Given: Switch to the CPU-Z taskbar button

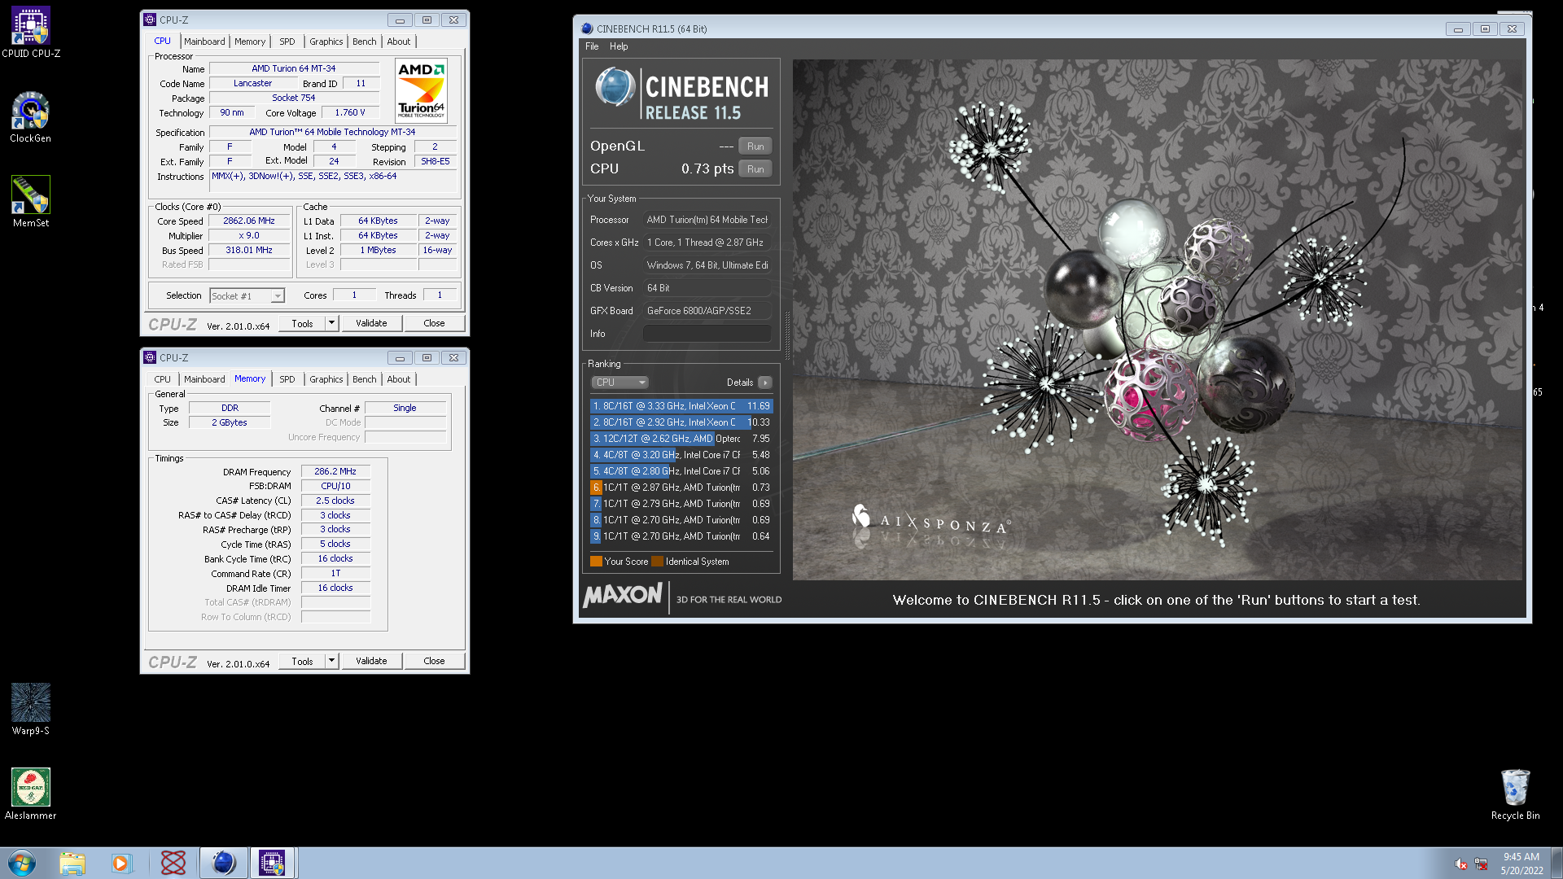Looking at the screenshot, I should [273, 863].
